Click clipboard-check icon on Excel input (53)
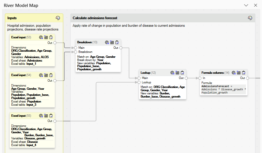The height and width of the screenshot is (153, 262). pos(51,37)
